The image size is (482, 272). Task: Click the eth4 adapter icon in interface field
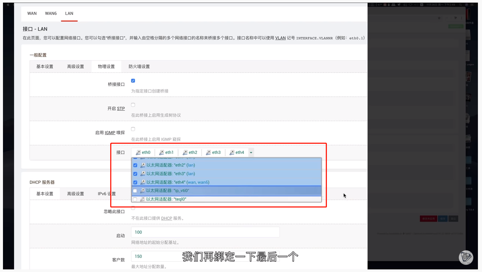[232, 152]
